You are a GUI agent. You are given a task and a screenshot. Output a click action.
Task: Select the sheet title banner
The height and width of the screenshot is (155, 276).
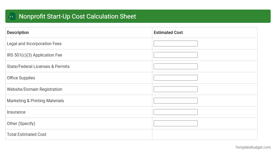tap(138, 16)
